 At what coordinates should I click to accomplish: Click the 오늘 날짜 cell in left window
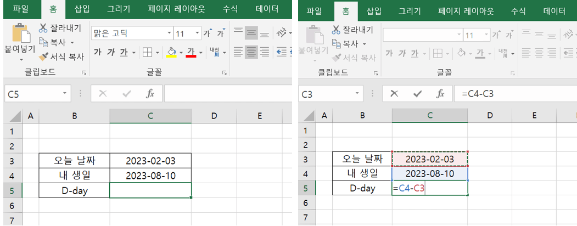74,161
